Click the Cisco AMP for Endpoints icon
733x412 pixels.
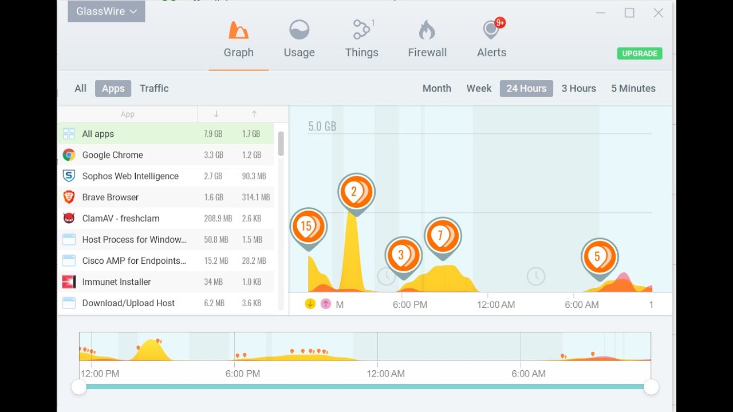click(69, 261)
